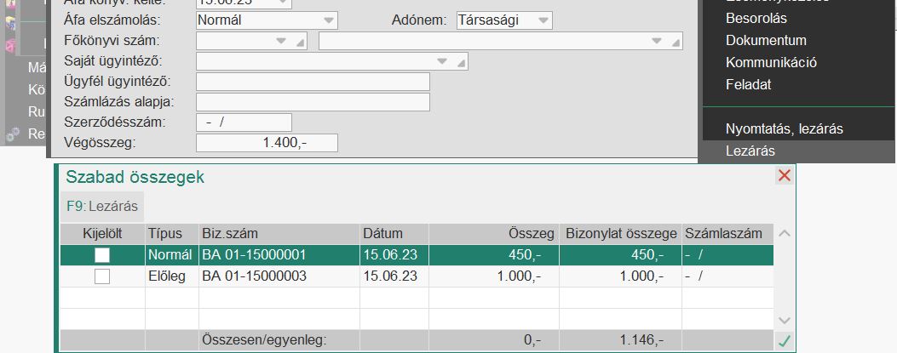Viewport: 897px width, 353px height.
Task: Click the Bizonylat összege '1.000,-' in the Előleg row
Action: click(x=621, y=276)
